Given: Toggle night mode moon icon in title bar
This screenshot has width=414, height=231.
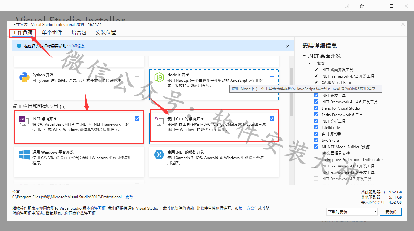Looking at the screenshot, I should (x=348, y=6).
